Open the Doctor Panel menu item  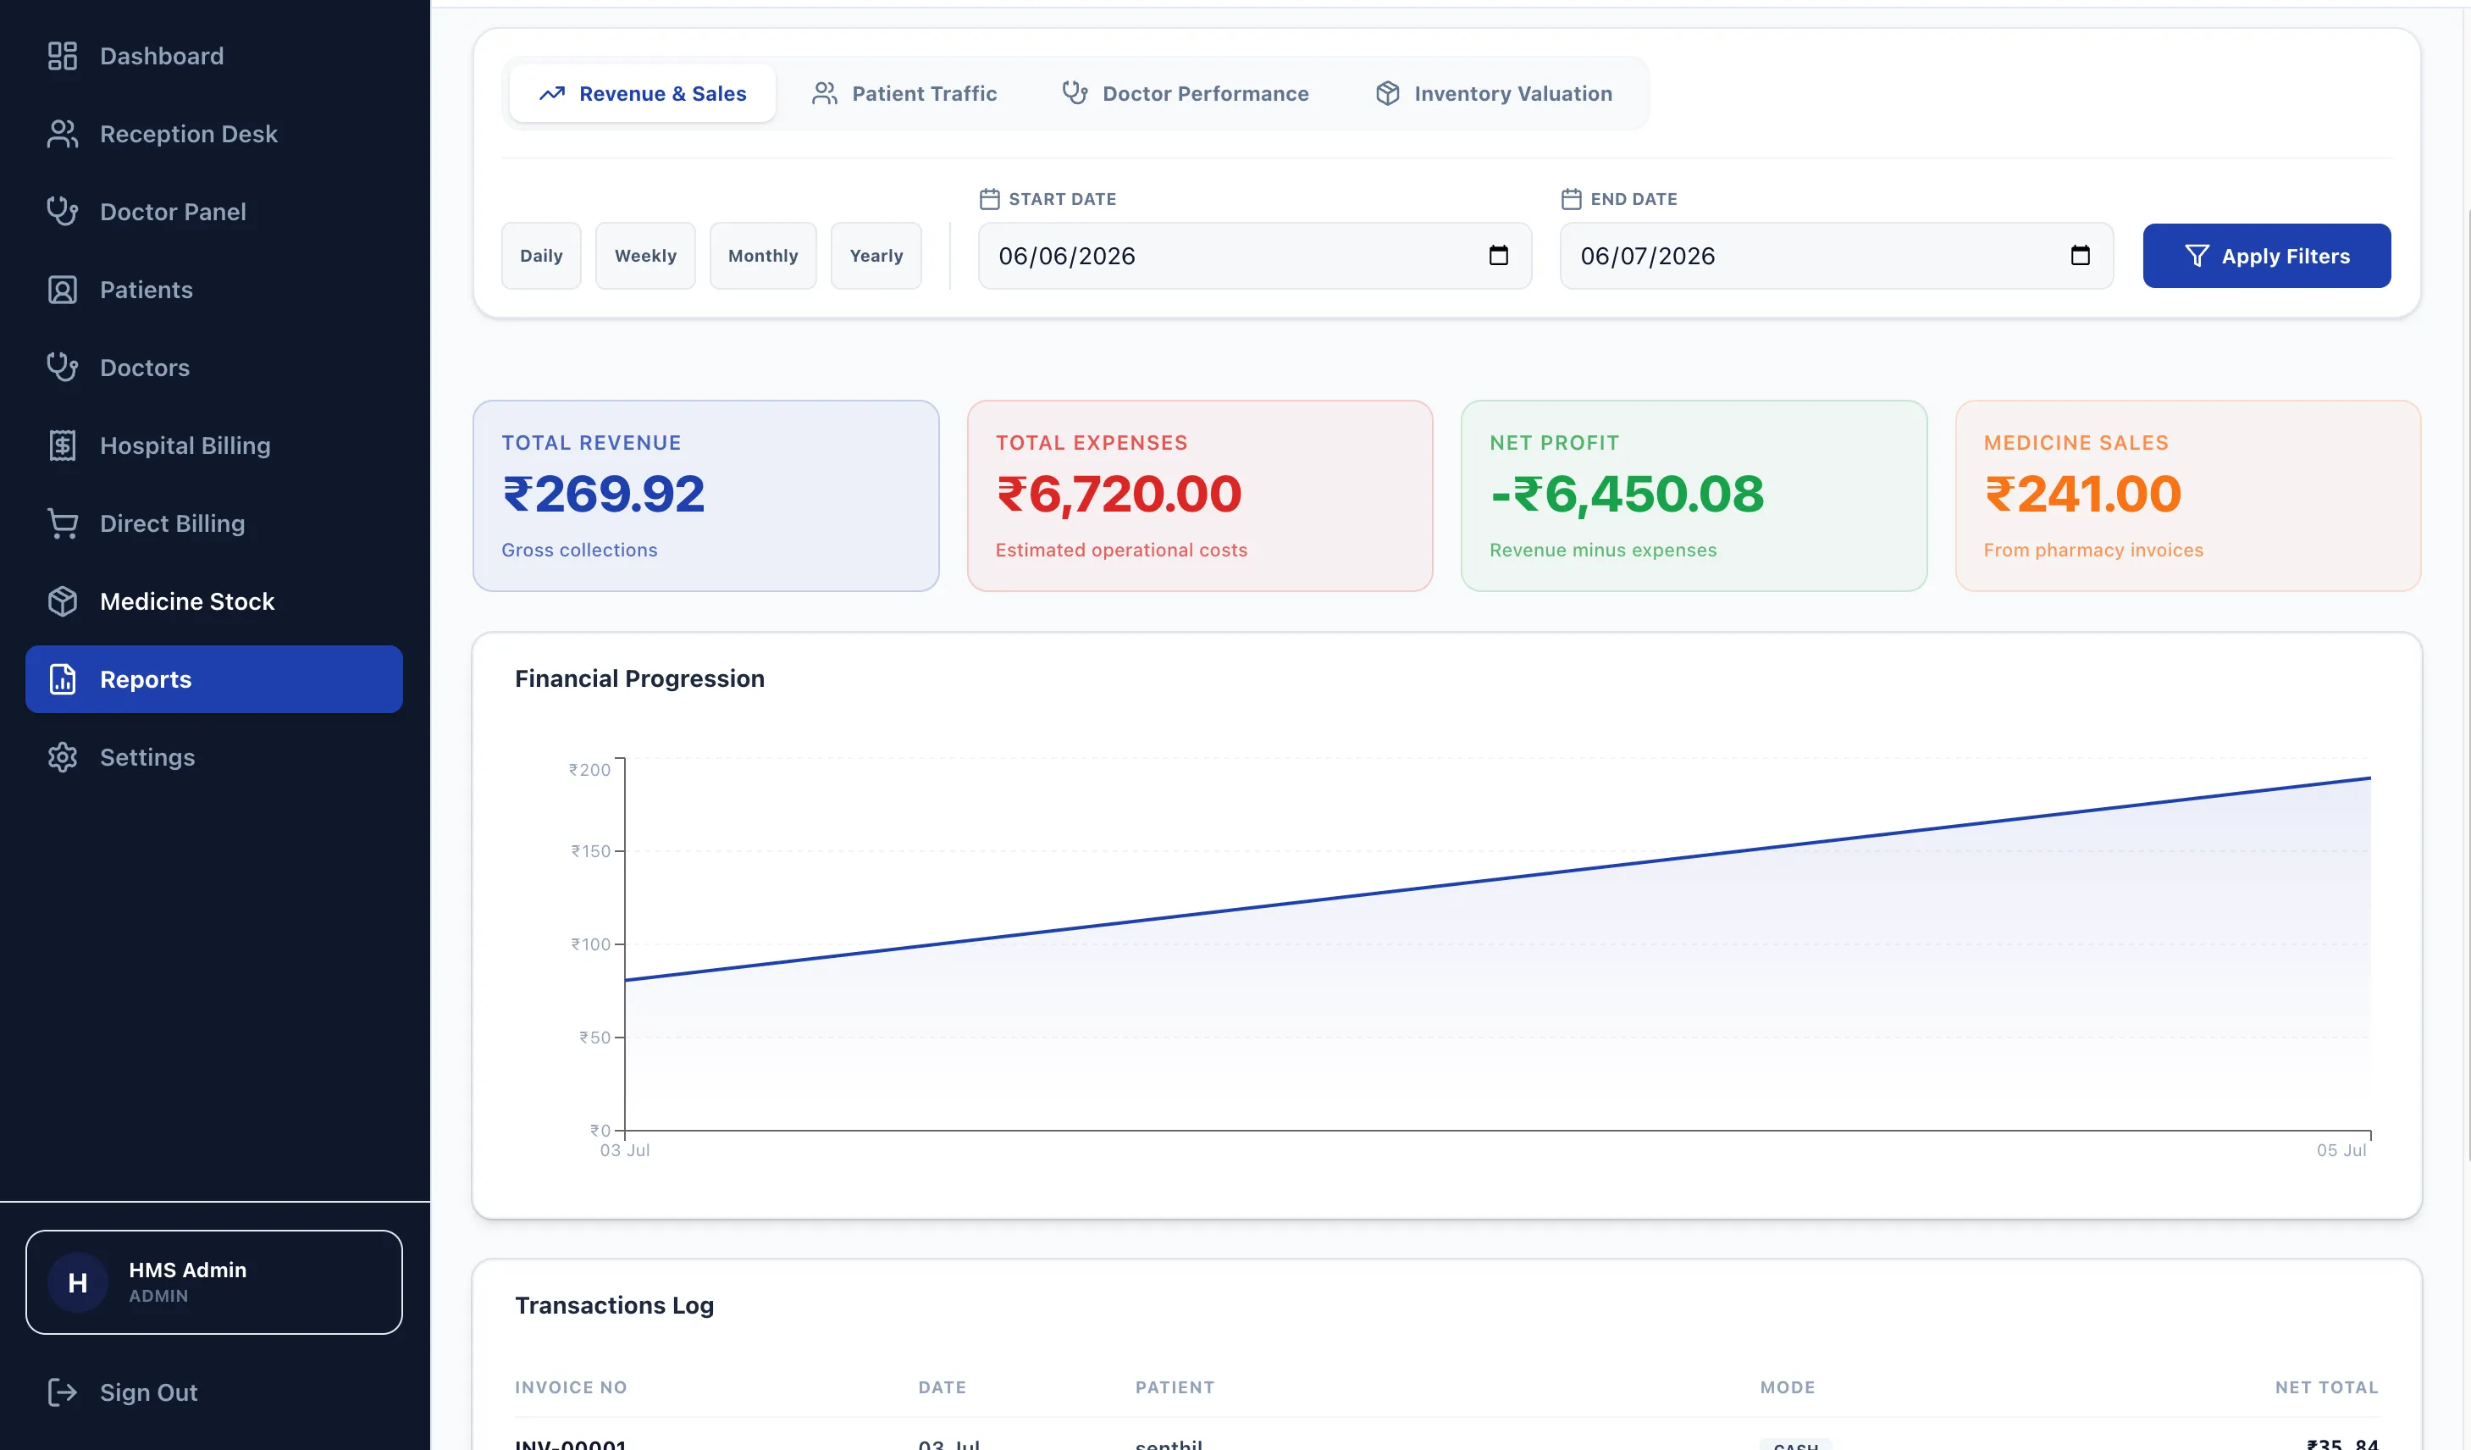pos(213,211)
